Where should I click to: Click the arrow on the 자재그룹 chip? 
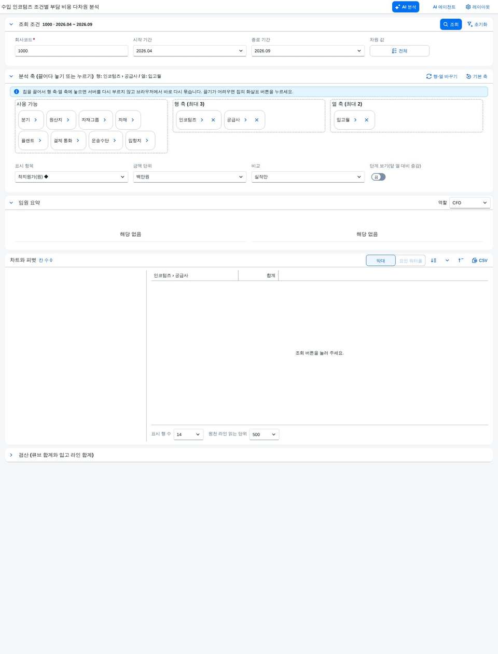pyautogui.click(x=105, y=120)
